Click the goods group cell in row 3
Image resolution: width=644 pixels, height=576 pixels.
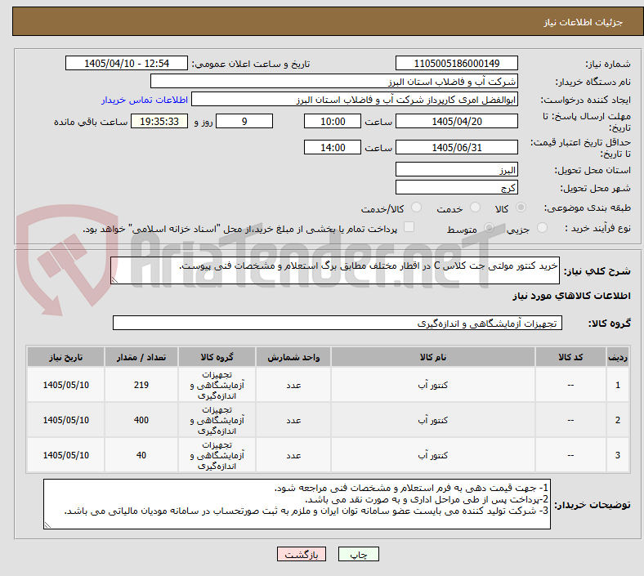coord(217,455)
